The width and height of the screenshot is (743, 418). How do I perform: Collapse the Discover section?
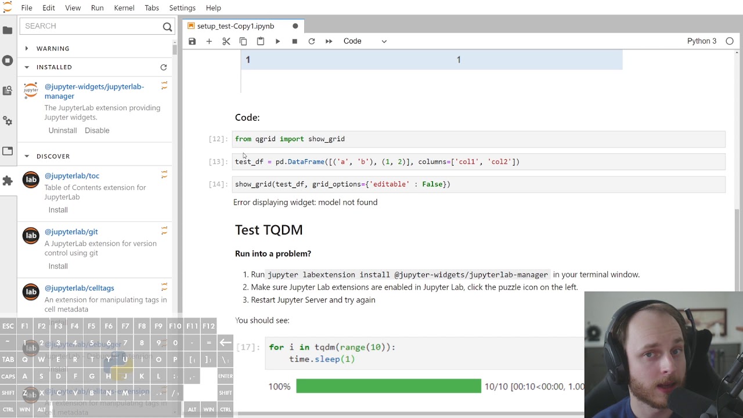[x=27, y=156]
